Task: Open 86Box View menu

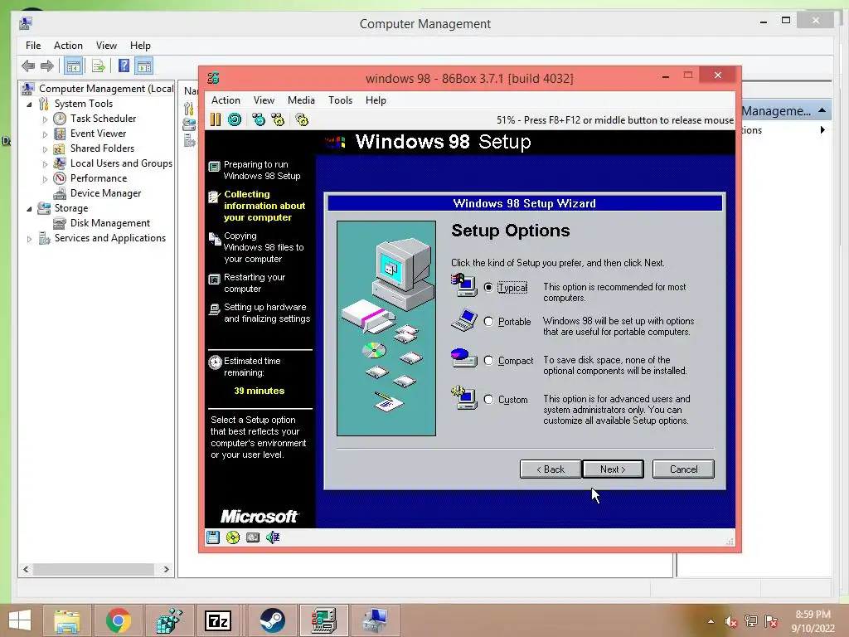Action: click(264, 100)
